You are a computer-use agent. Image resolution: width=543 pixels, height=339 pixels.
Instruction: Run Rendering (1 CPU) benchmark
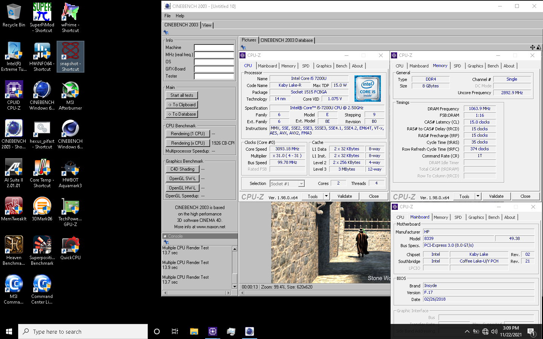(187, 134)
